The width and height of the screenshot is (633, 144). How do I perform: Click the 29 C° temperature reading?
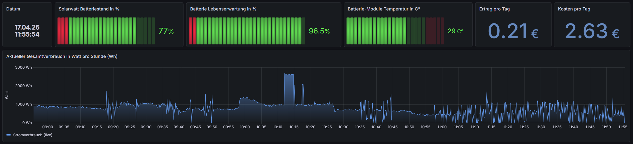coord(455,31)
